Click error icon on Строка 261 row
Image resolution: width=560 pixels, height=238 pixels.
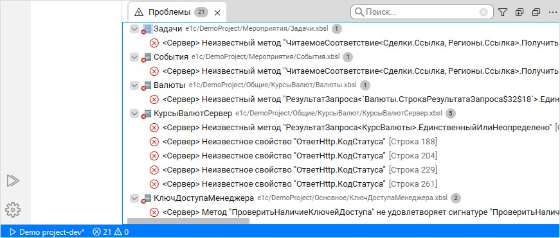coord(154,184)
